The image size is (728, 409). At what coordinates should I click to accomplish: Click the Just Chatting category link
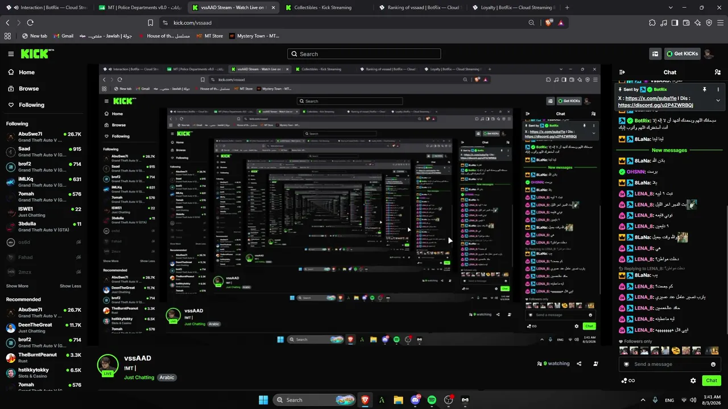tap(139, 377)
